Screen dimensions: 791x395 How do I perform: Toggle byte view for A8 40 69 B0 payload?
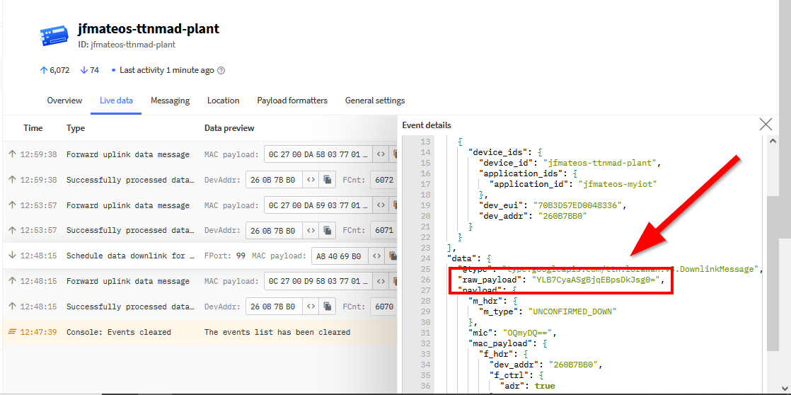tap(376, 256)
